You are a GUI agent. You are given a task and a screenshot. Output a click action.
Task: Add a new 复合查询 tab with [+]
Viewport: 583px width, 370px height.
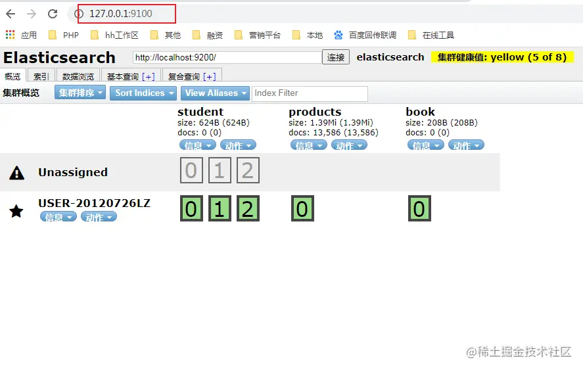(209, 77)
